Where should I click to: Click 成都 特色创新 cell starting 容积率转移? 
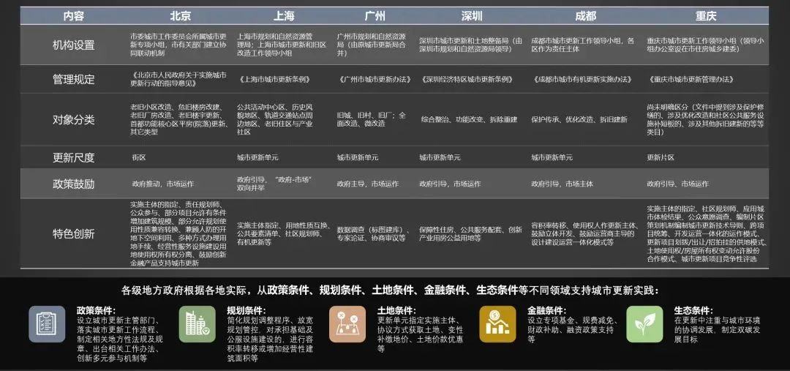pos(584,233)
